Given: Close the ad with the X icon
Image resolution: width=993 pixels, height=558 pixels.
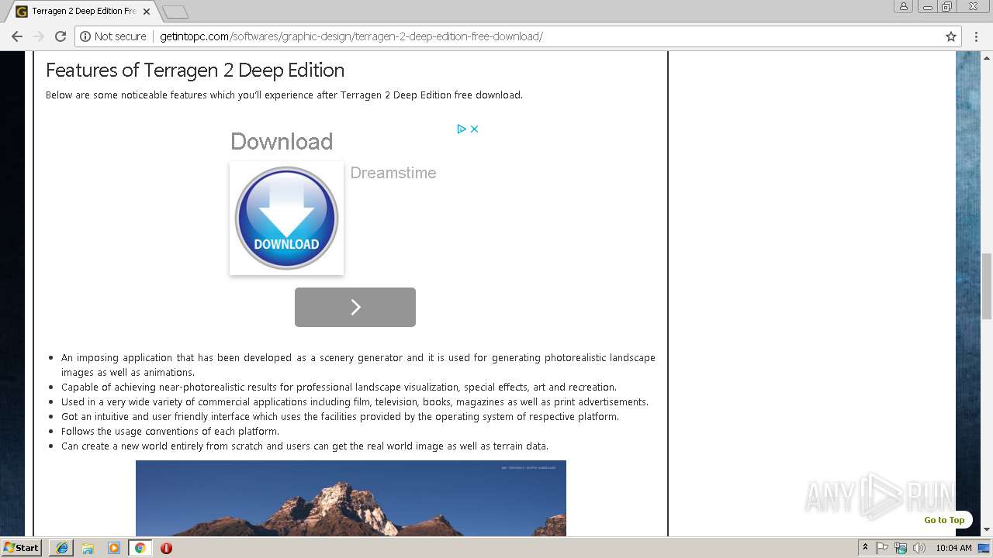Looking at the screenshot, I should [475, 129].
